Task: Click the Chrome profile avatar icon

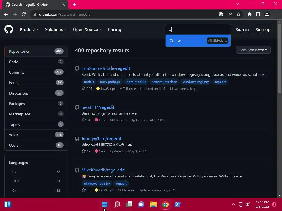Action: click(267, 14)
